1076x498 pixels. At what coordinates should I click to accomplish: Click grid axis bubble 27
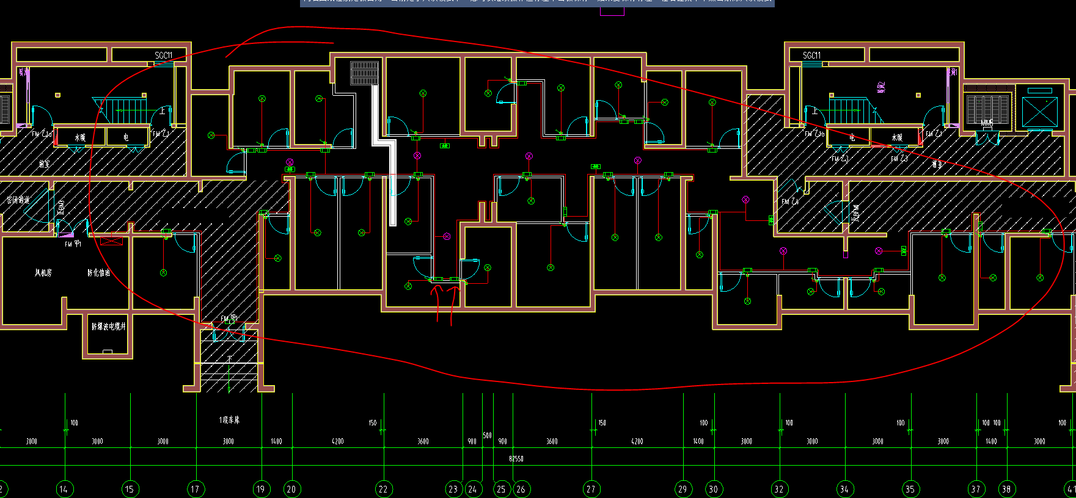591,489
